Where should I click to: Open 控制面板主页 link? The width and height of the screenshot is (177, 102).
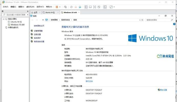tap(39, 26)
